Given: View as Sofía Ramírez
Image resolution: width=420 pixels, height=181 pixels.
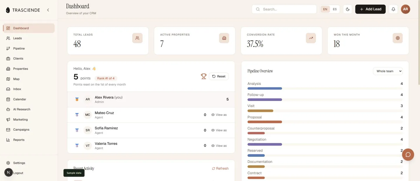Looking at the screenshot, I should [x=219, y=130].
